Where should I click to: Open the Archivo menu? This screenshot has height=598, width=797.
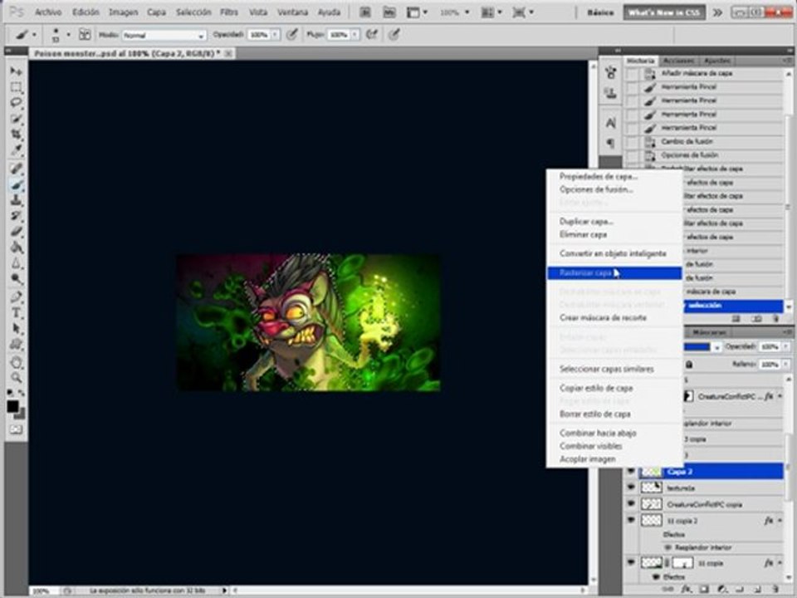48,12
